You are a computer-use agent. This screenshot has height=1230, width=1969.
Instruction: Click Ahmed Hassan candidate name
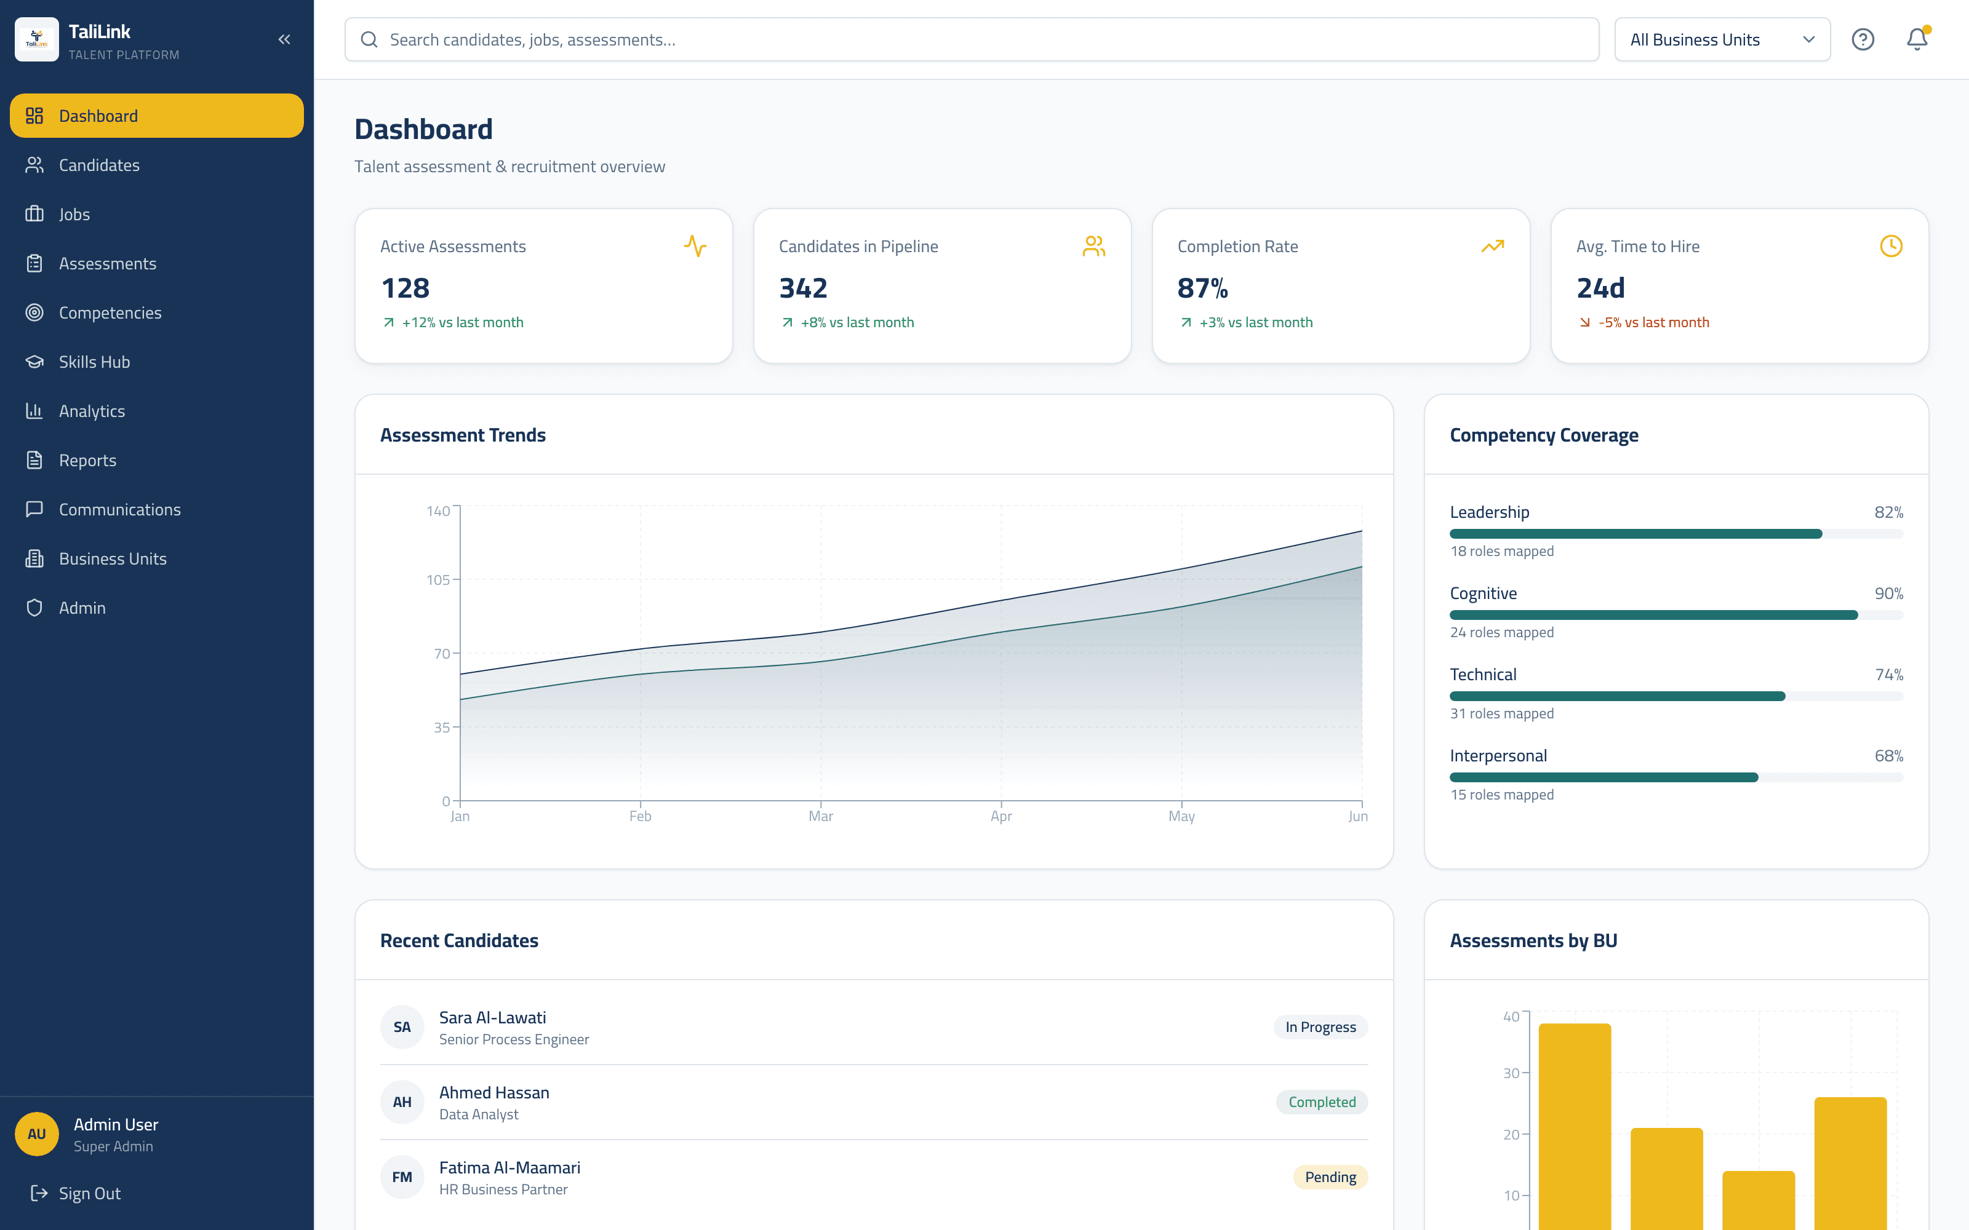click(x=494, y=1092)
